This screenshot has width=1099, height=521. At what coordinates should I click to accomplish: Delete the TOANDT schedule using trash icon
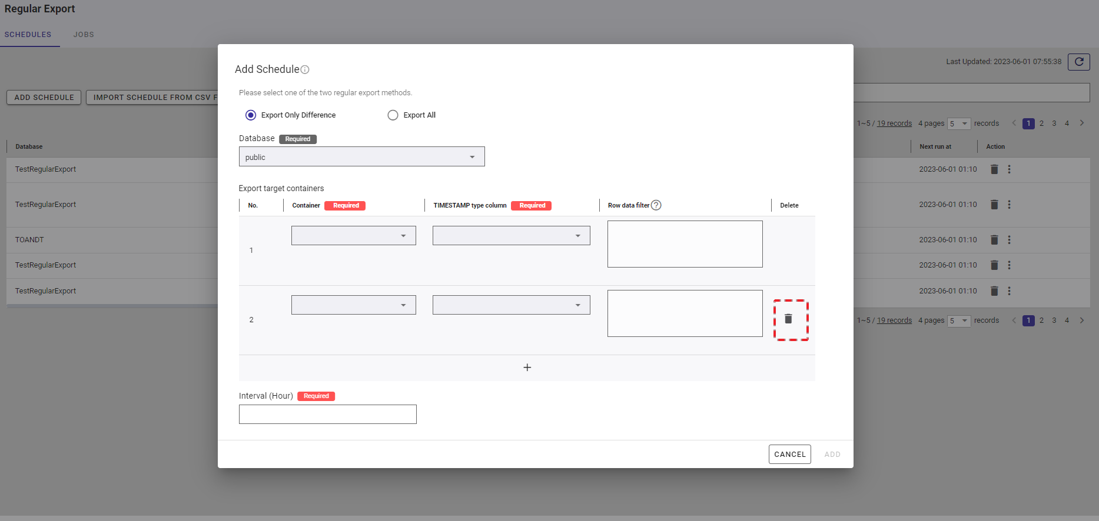994,240
